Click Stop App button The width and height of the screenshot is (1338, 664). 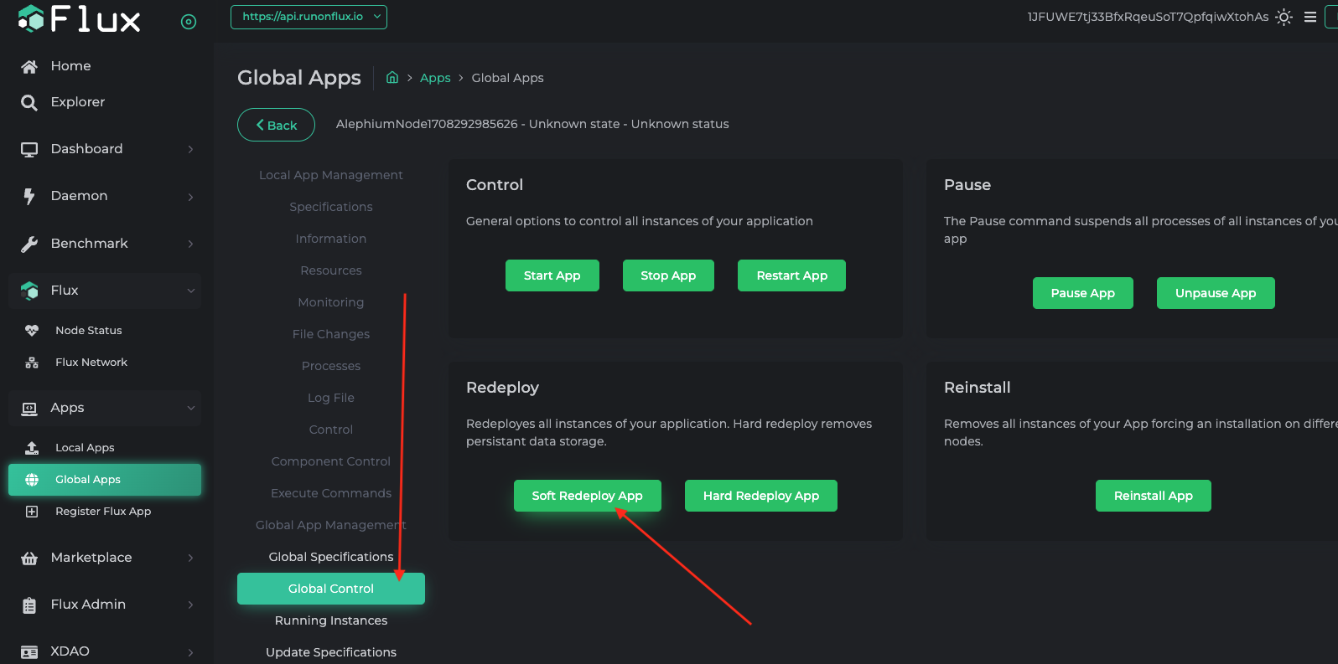[x=668, y=275]
